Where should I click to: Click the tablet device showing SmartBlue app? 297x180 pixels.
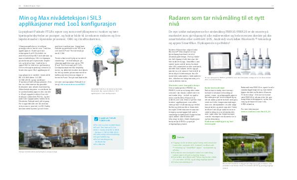click(220, 64)
